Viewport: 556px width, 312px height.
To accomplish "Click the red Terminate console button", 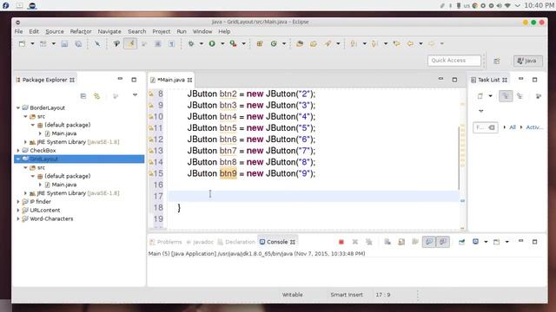I will (x=341, y=242).
